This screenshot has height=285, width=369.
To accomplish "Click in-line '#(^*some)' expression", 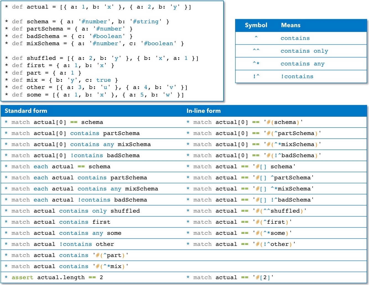I will pyautogui.click(x=272, y=233).
